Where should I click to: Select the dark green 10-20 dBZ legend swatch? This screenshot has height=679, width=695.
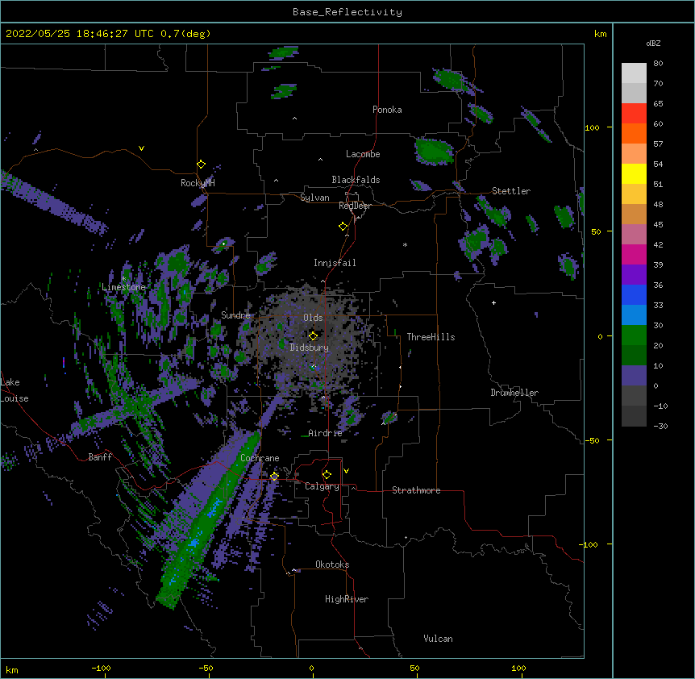point(634,356)
